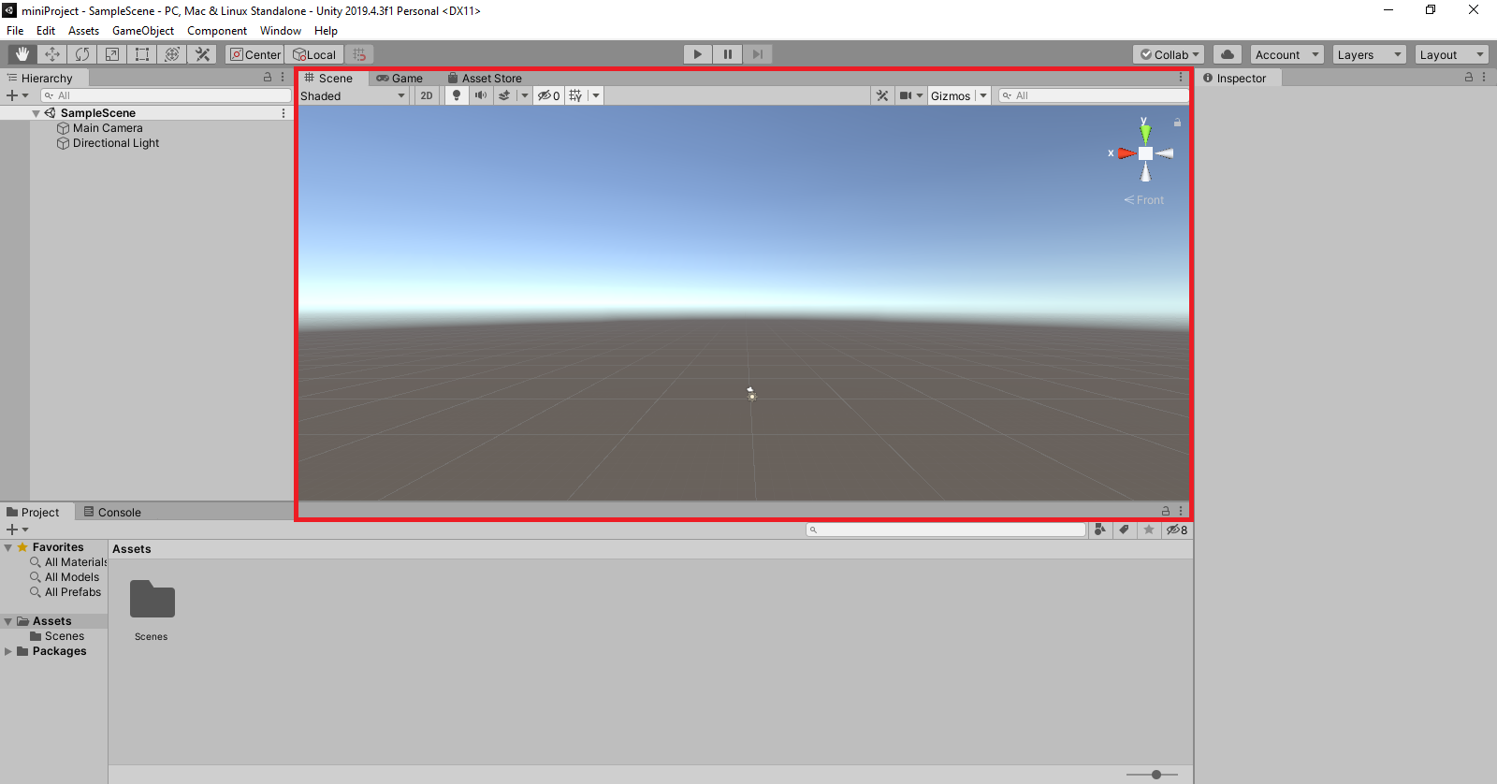Open the Gizmos dropdown arrow

tap(983, 95)
